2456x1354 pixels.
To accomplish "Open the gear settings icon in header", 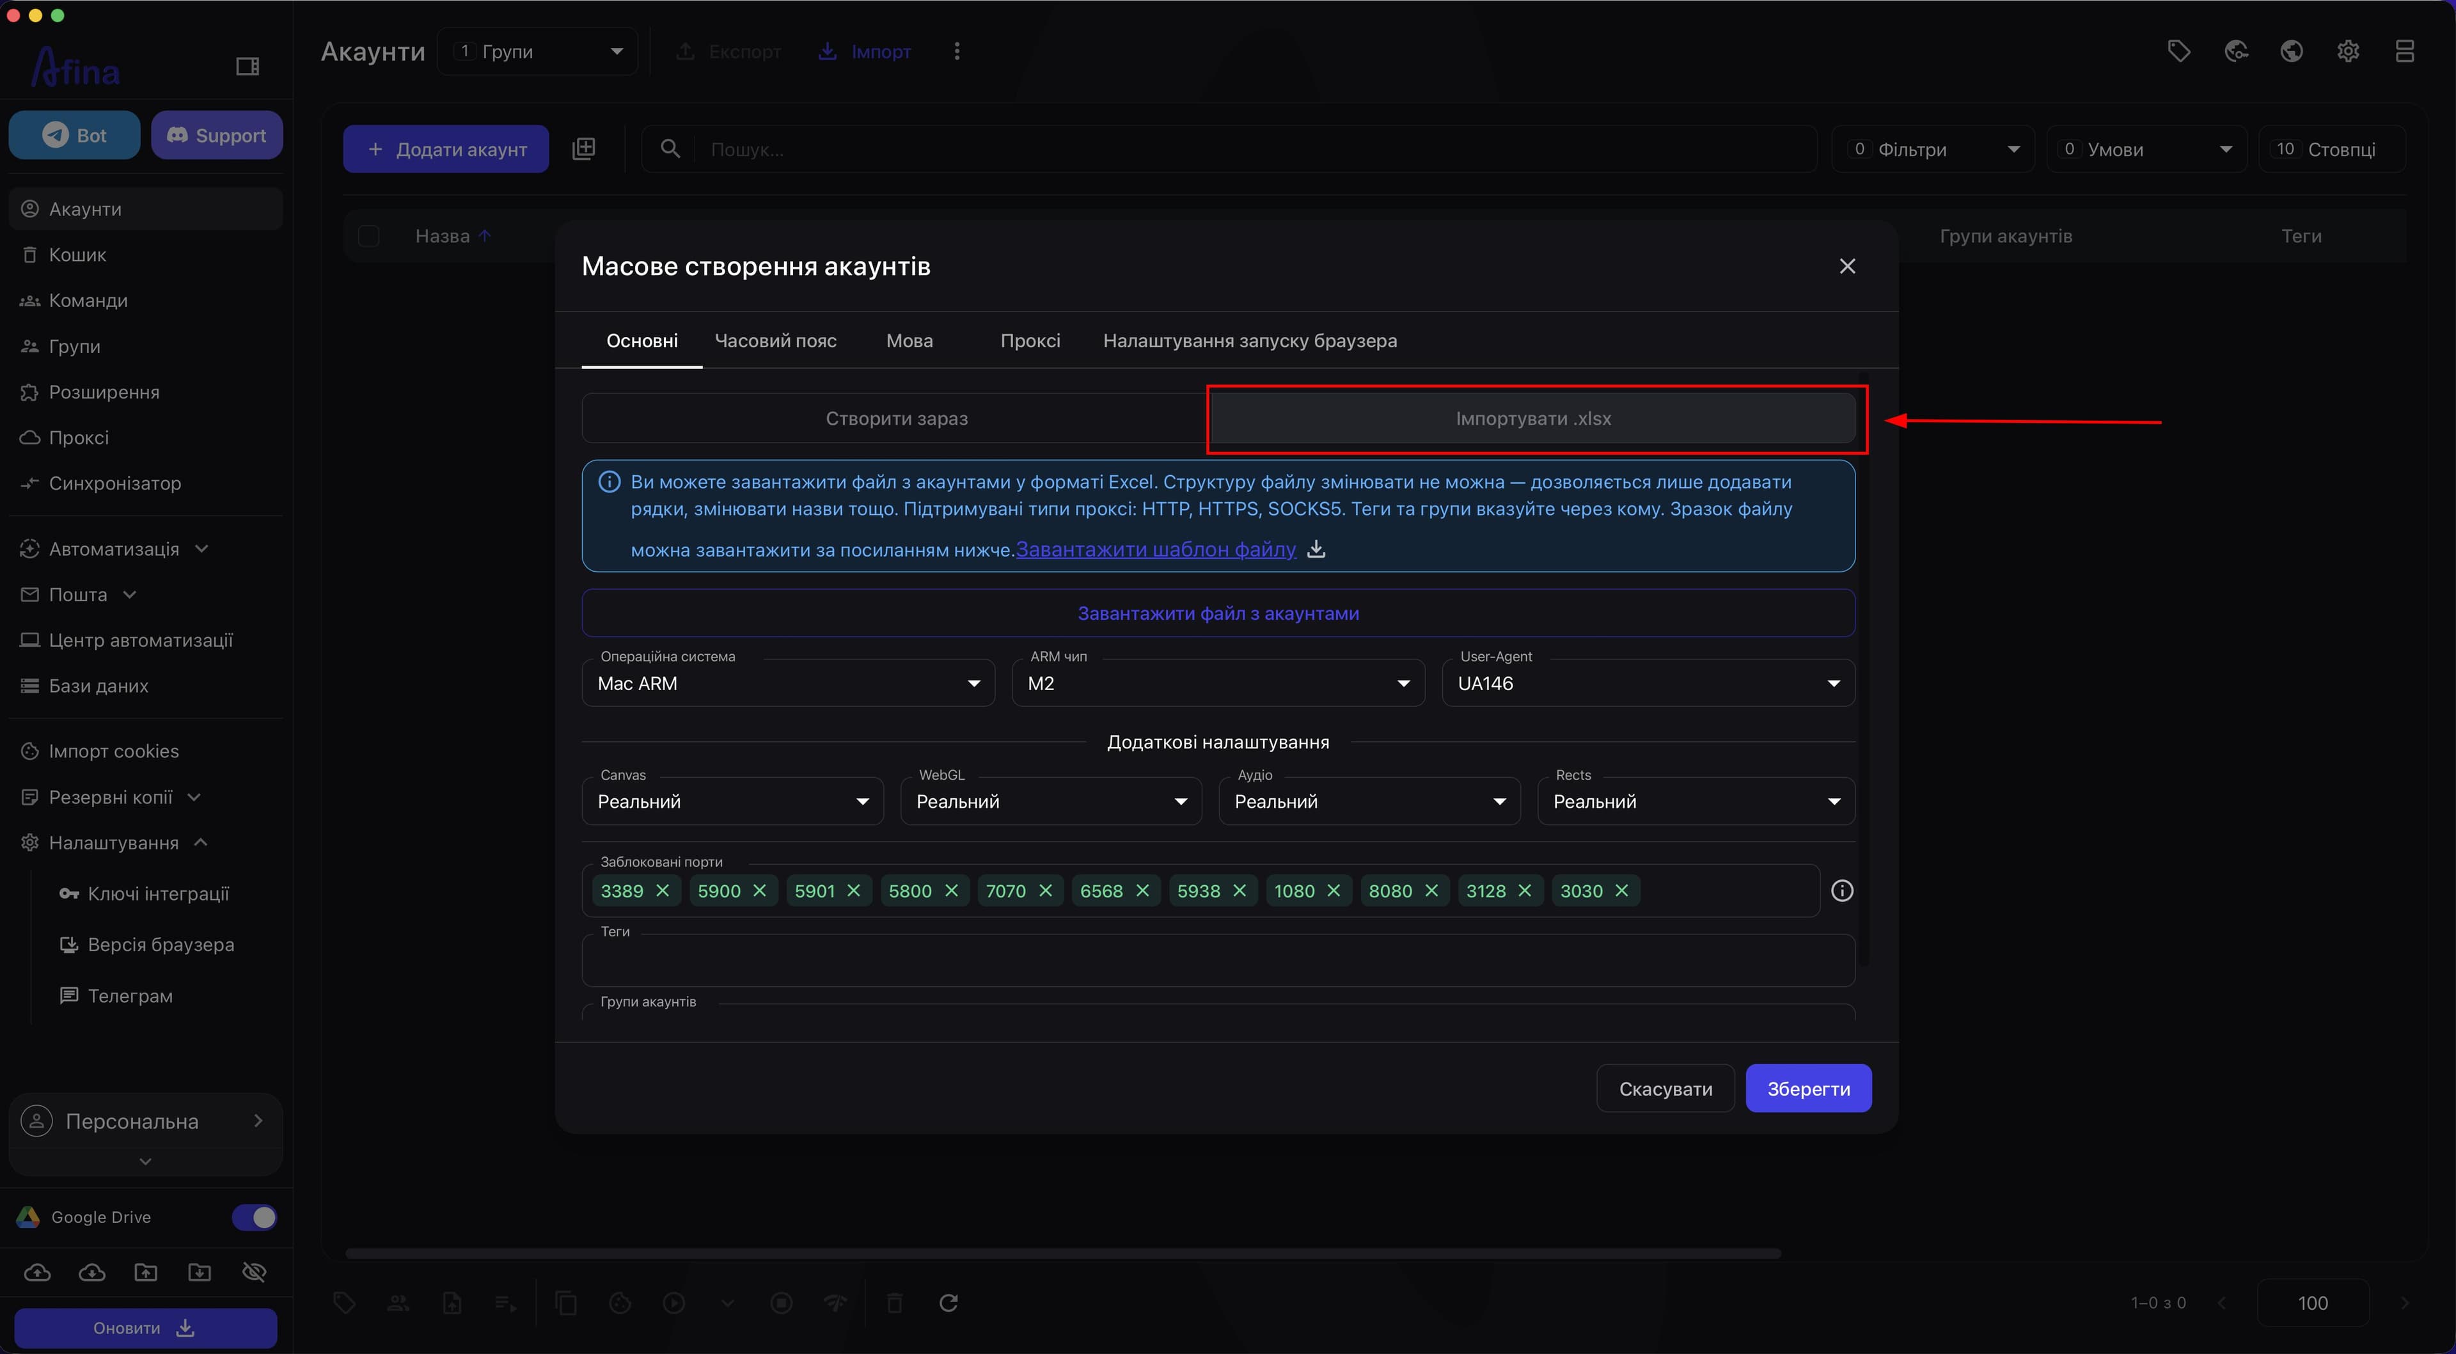I will [x=2349, y=52].
